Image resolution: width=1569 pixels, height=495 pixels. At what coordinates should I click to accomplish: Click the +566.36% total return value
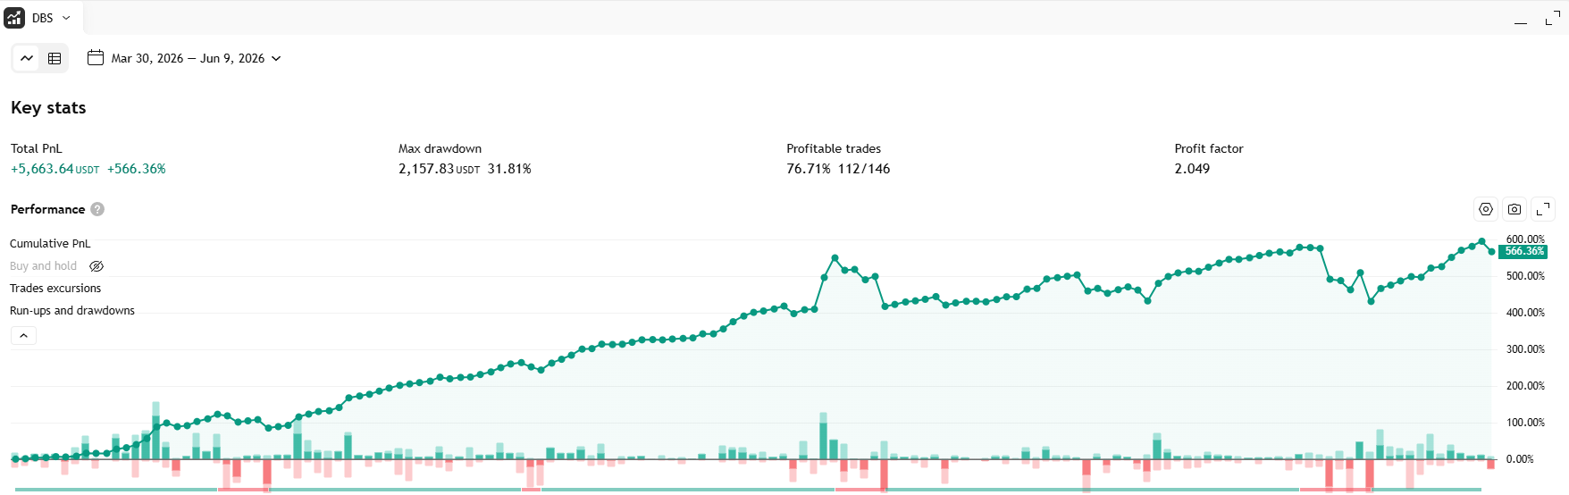(x=137, y=169)
